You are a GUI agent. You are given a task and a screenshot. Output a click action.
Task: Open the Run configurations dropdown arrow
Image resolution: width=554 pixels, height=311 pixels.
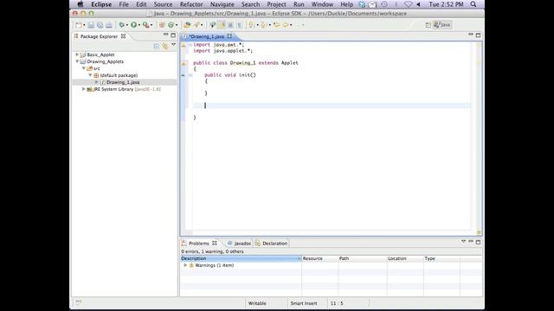coord(139,25)
